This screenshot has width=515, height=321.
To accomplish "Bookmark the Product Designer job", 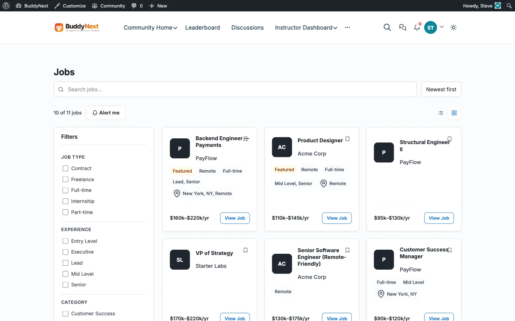I will 347,139.
